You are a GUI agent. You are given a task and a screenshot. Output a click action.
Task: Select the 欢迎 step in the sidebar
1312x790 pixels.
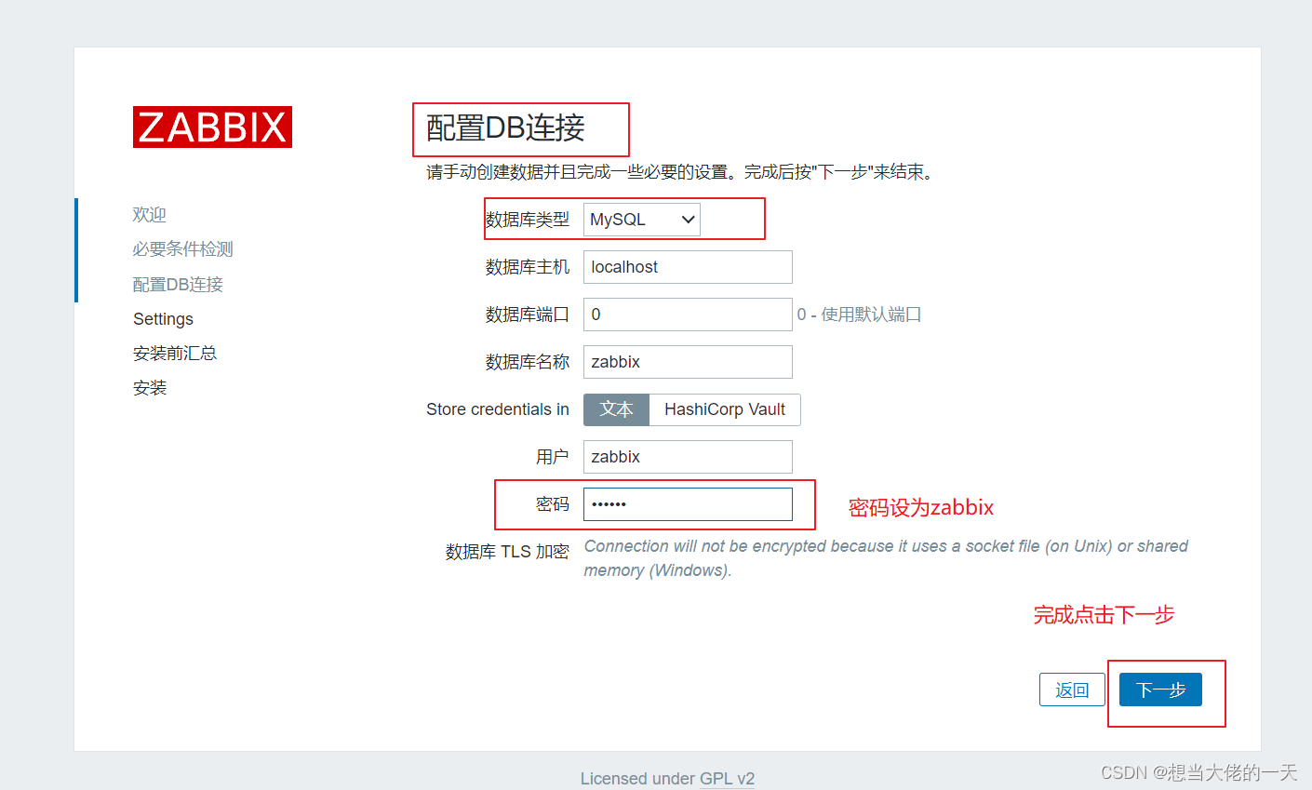tap(149, 215)
